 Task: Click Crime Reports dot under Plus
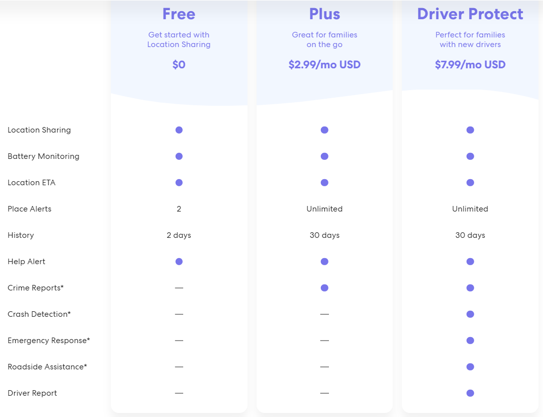pyautogui.click(x=324, y=288)
